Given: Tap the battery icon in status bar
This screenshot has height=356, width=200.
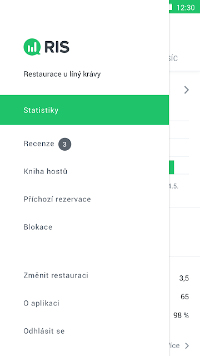Looking at the screenshot, I should pyautogui.click(x=171, y=7).
